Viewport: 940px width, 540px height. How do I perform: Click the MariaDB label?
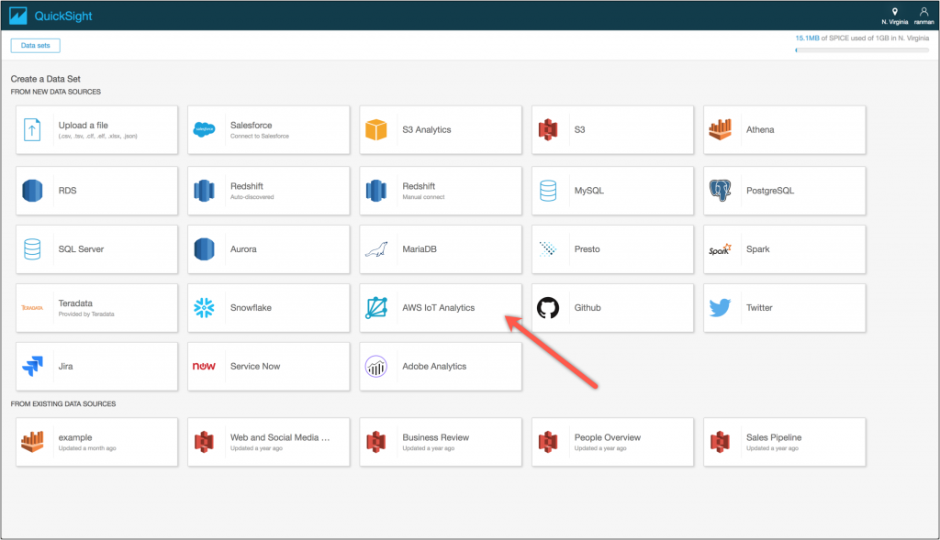(420, 249)
